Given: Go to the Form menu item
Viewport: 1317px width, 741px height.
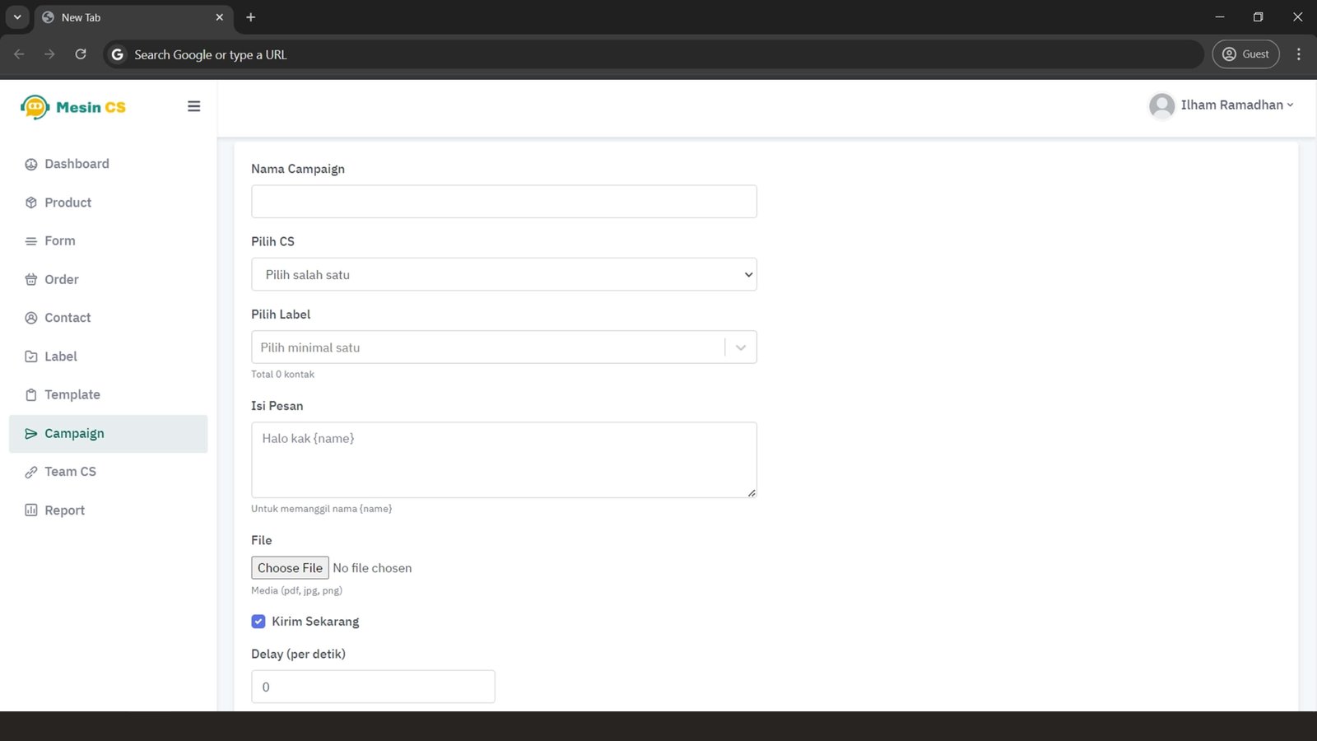Looking at the screenshot, I should coord(59,241).
